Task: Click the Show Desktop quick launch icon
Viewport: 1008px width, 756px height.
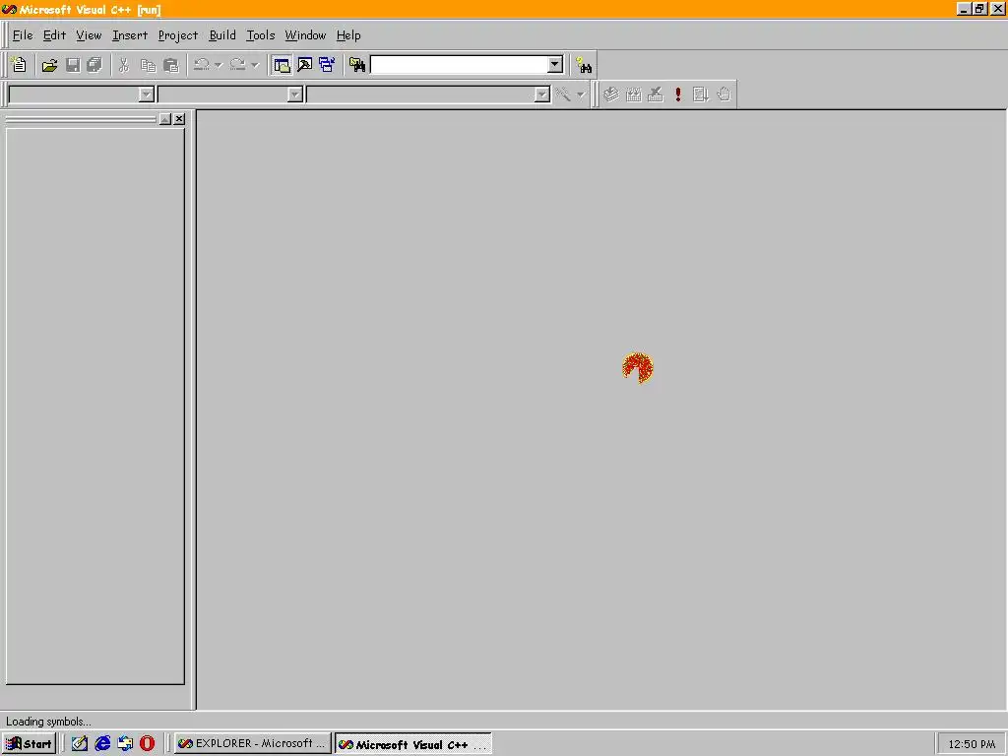Action: pos(125,744)
